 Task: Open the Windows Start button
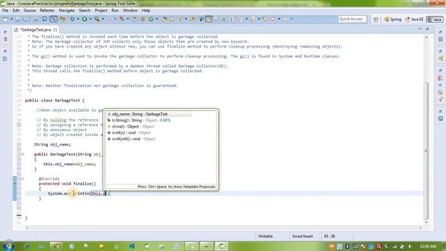[x=8, y=246]
